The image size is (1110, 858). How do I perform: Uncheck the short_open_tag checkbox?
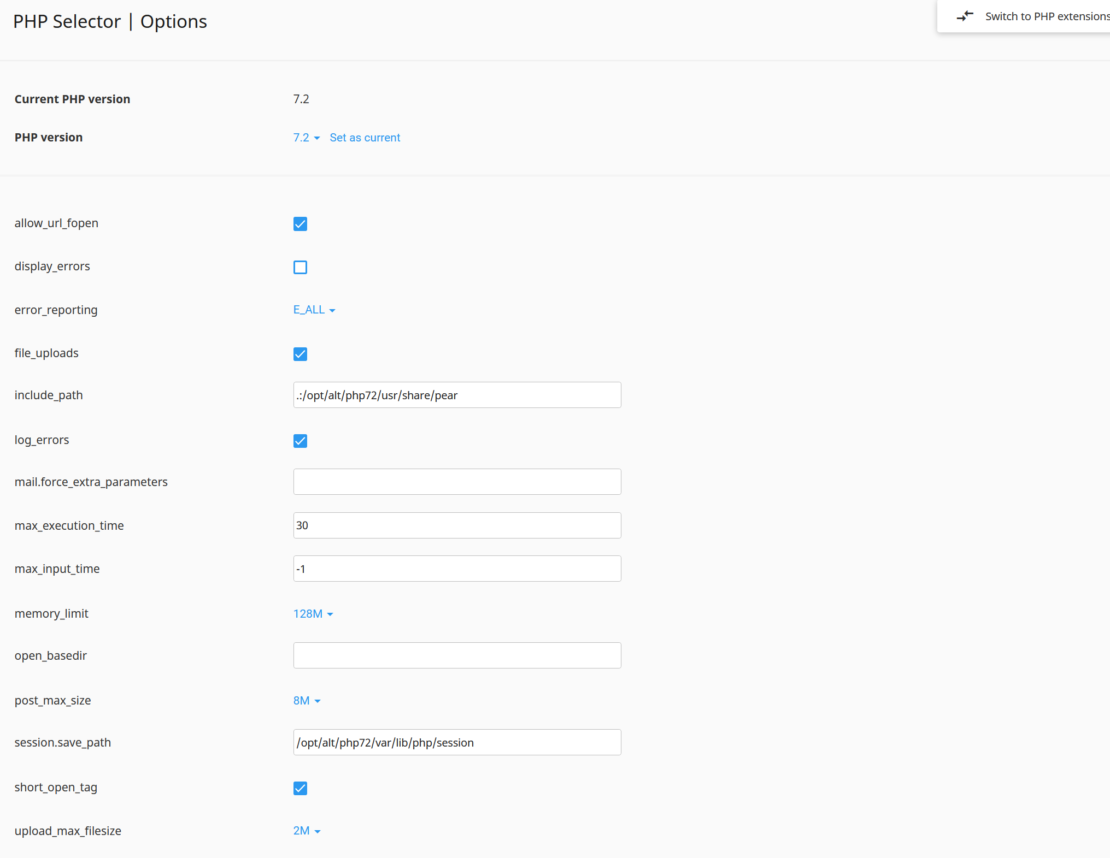pos(300,788)
